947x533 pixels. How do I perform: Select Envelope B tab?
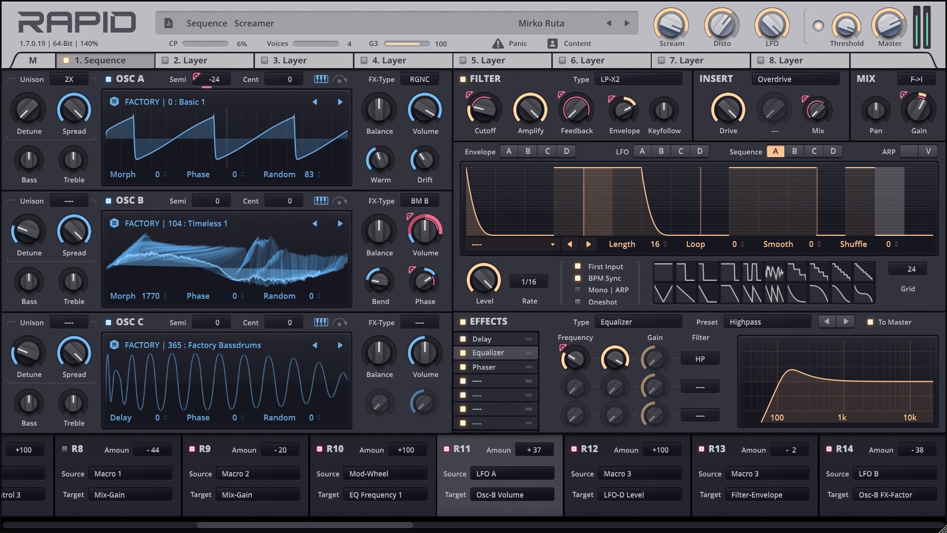point(527,151)
